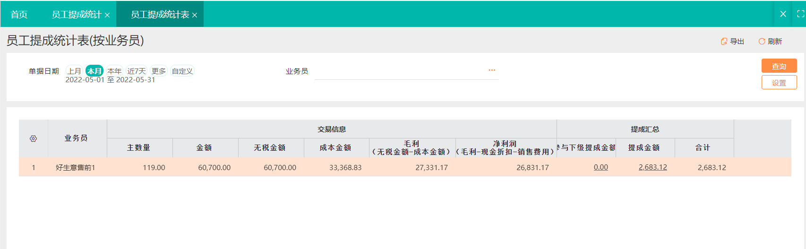
Task: Click the 金额 column header
Action: pyautogui.click(x=205, y=148)
